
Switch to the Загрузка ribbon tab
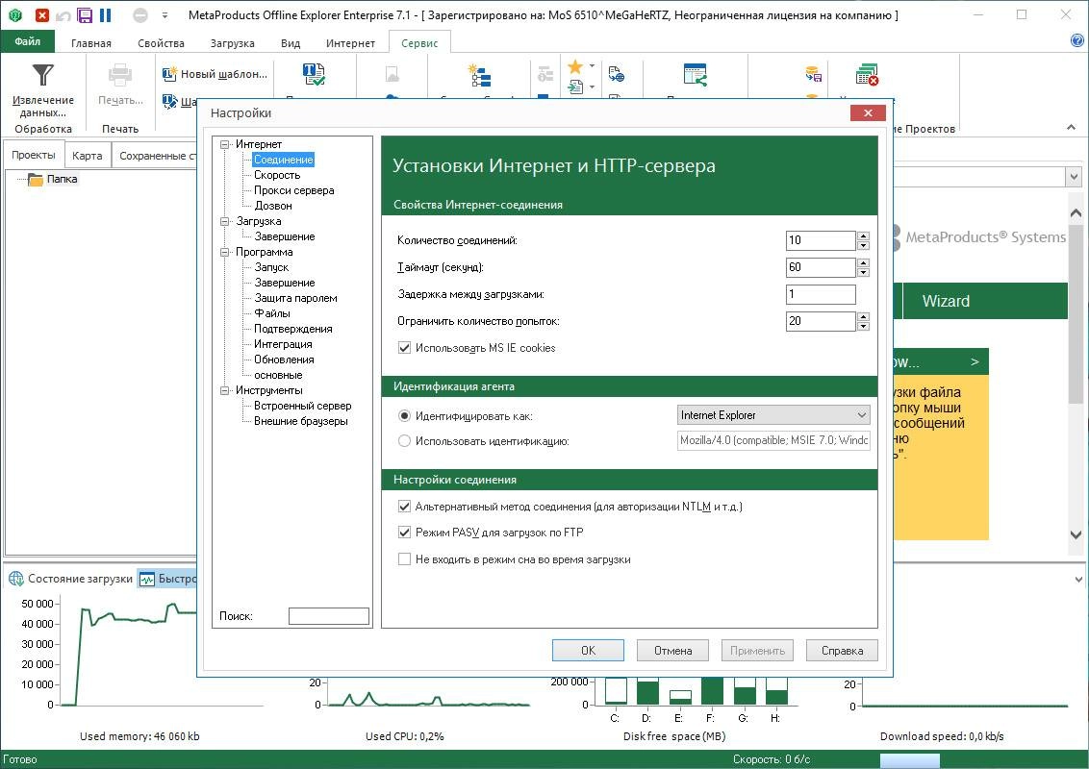[232, 43]
